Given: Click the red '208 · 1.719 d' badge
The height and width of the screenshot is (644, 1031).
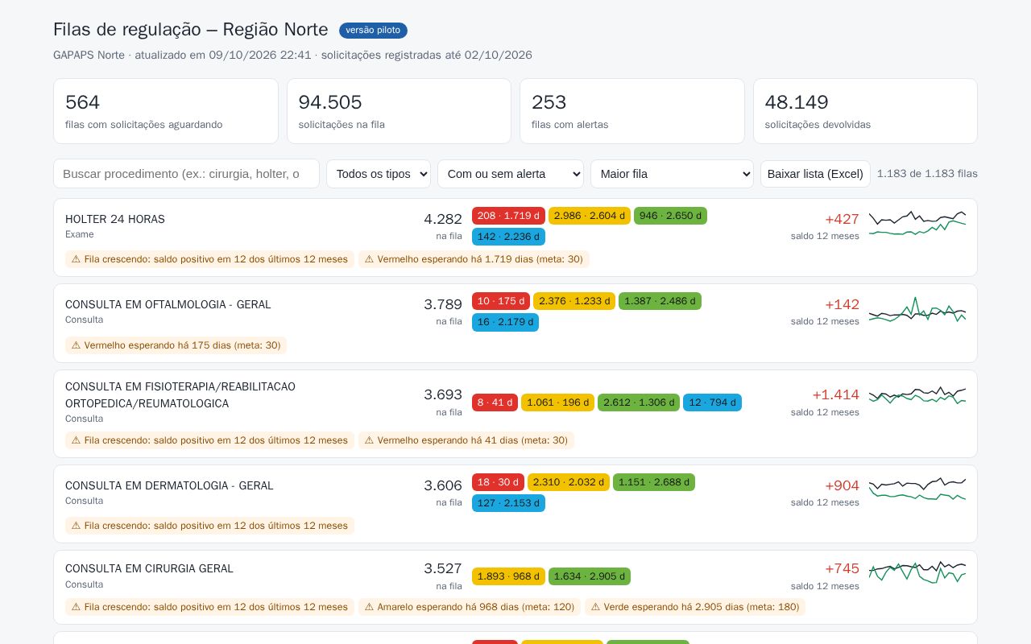Looking at the screenshot, I should click(508, 216).
